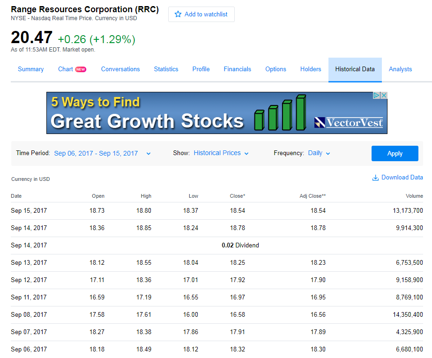
Task: Close the VectorVest ad with the X icon
Action: click(x=384, y=95)
